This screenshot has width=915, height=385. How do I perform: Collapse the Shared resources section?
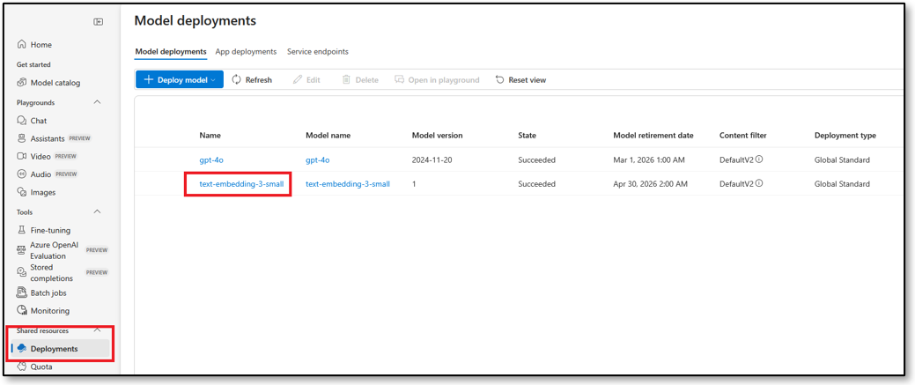98,330
